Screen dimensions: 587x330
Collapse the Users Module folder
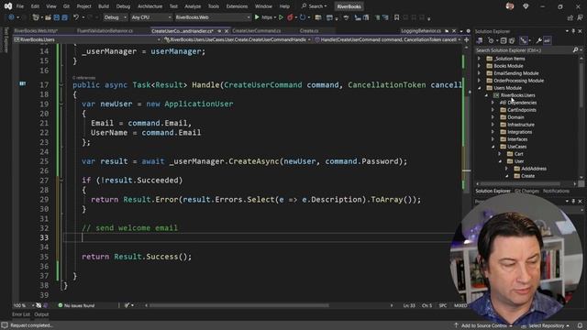click(479, 88)
